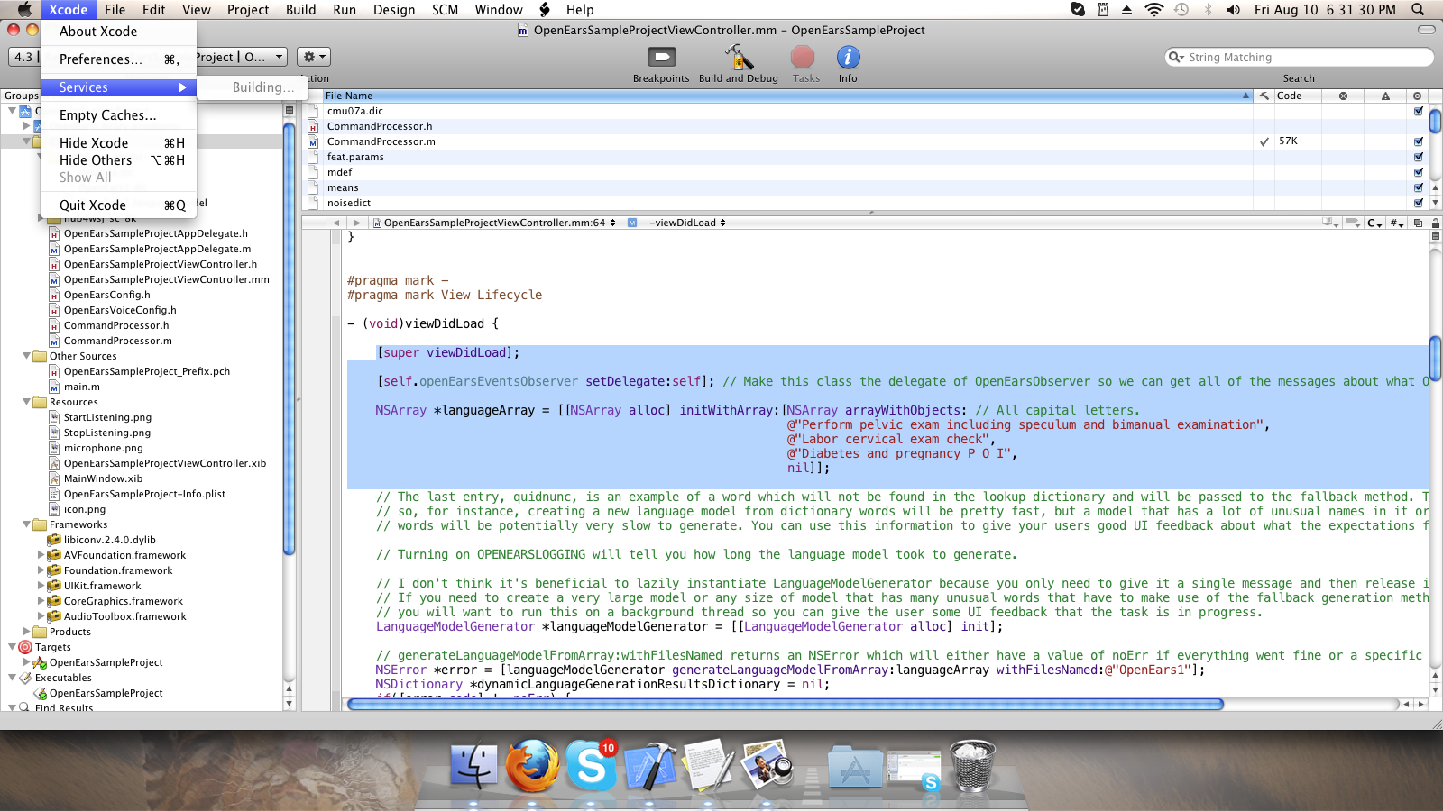Open the included files # popup
This screenshot has width=1443, height=811.
point(1396,223)
